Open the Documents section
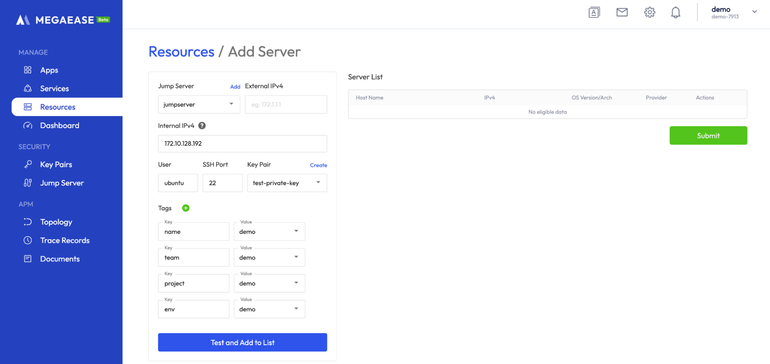This screenshot has height=364, width=770. coord(60,259)
